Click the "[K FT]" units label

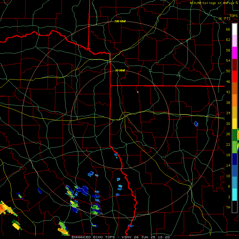tap(224, 18)
